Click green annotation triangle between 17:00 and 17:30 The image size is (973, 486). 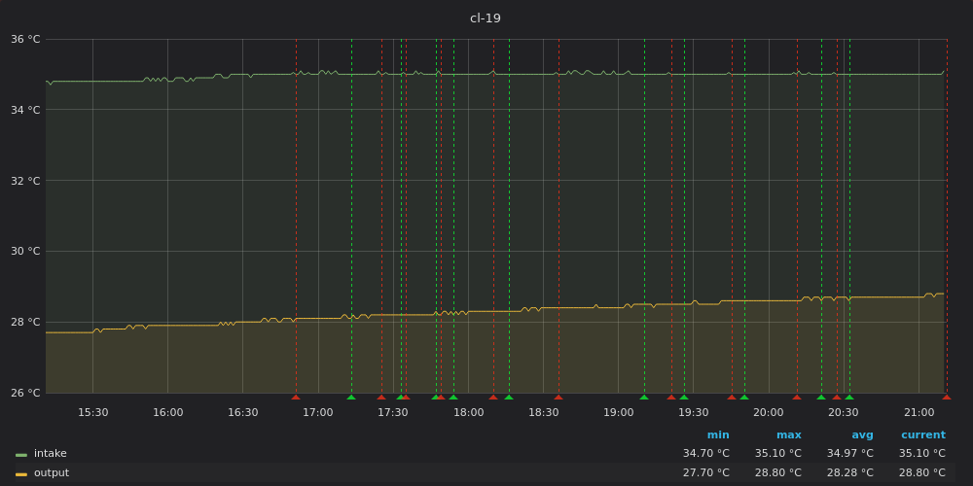(351, 397)
